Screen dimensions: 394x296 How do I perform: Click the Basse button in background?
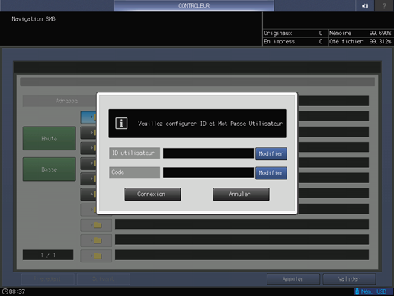pos(50,169)
